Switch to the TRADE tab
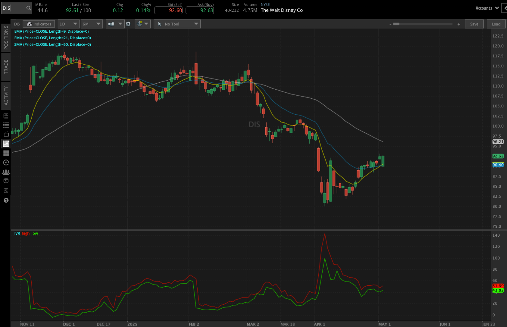This screenshot has height=327, width=507. click(x=5, y=67)
